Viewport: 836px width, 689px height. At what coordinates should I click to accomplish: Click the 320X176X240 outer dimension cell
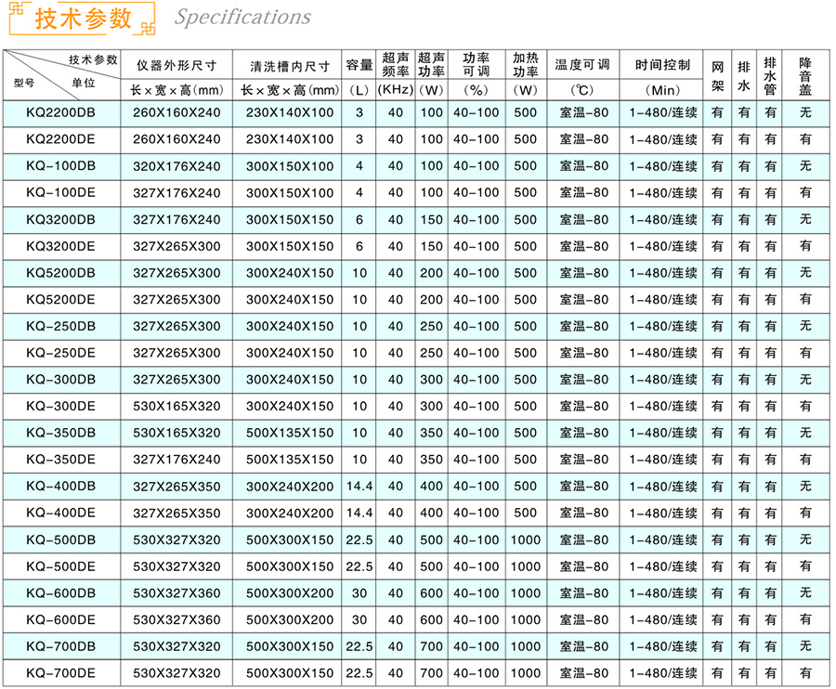[176, 166]
